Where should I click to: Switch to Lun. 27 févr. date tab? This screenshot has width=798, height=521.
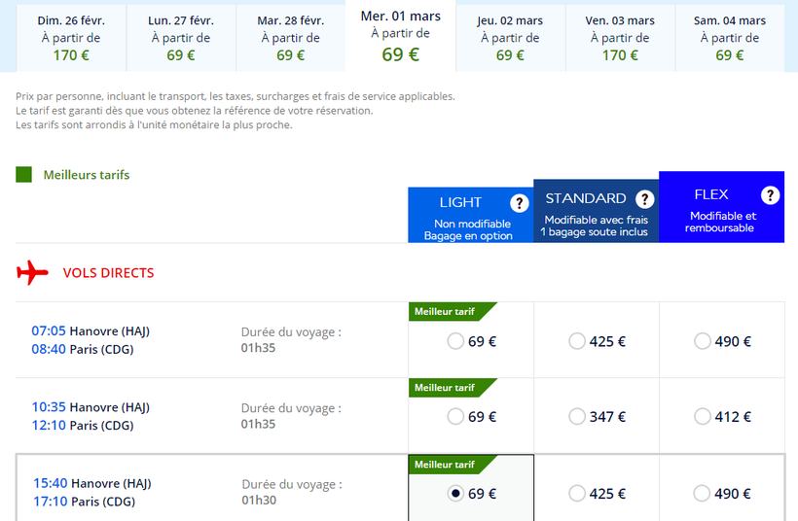pos(181,37)
